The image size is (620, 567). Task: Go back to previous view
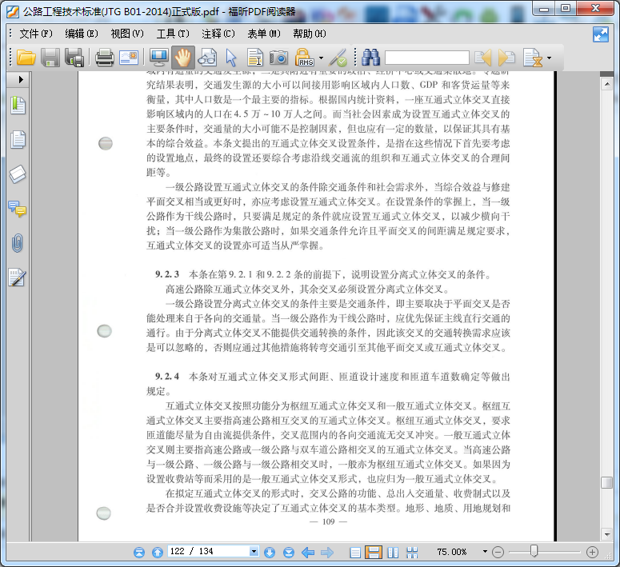click(308, 552)
